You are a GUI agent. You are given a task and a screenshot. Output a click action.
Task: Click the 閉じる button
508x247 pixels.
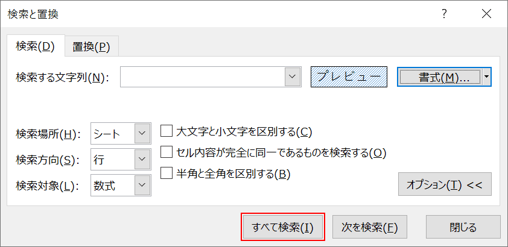point(463,227)
